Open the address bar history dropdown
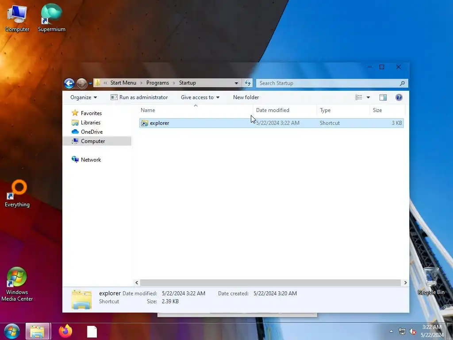This screenshot has height=340, width=453. coord(236,83)
